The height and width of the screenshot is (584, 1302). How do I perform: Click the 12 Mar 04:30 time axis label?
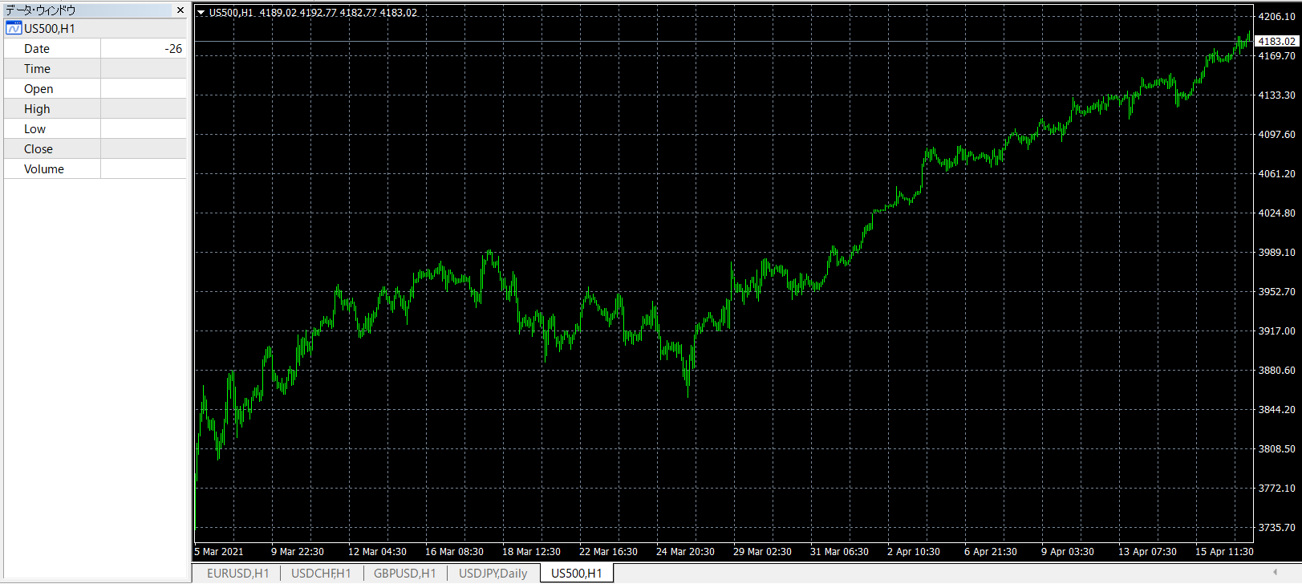click(377, 552)
